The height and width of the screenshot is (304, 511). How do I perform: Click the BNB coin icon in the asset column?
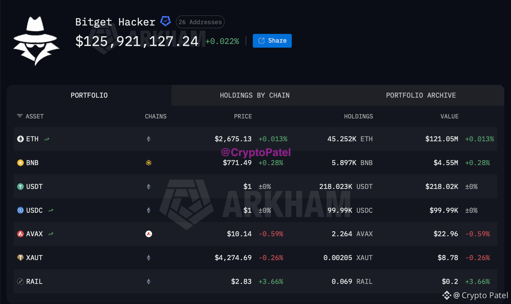pyautogui.click(x=20, y=163)
